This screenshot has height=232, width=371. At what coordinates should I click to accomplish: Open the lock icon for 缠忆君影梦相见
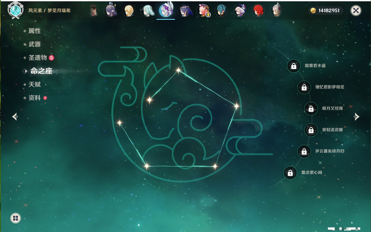tap(304, 87)
